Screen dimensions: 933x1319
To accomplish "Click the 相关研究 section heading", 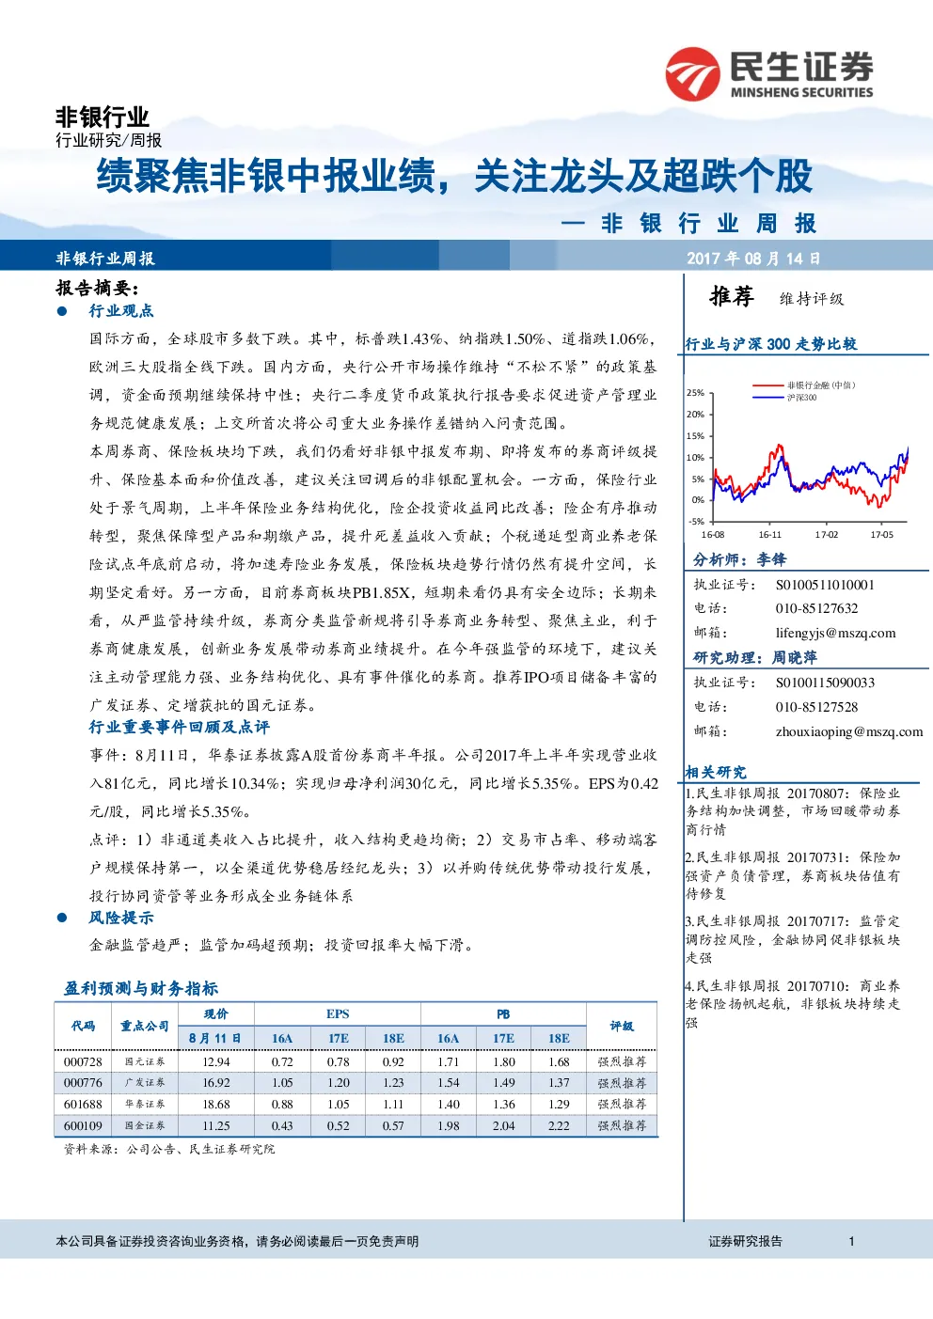I will pyautogui.click(x=716, y=772).
